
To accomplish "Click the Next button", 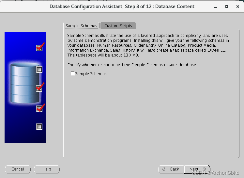I will [x=197, y=169].
